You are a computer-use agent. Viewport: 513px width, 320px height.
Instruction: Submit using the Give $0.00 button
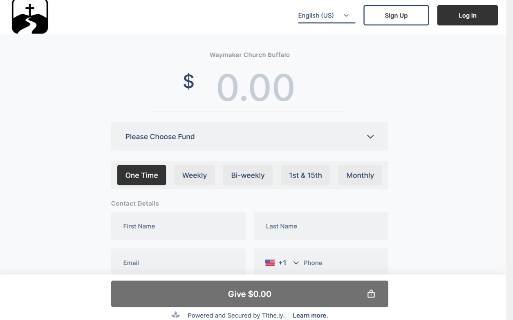[x=249, y=294]
